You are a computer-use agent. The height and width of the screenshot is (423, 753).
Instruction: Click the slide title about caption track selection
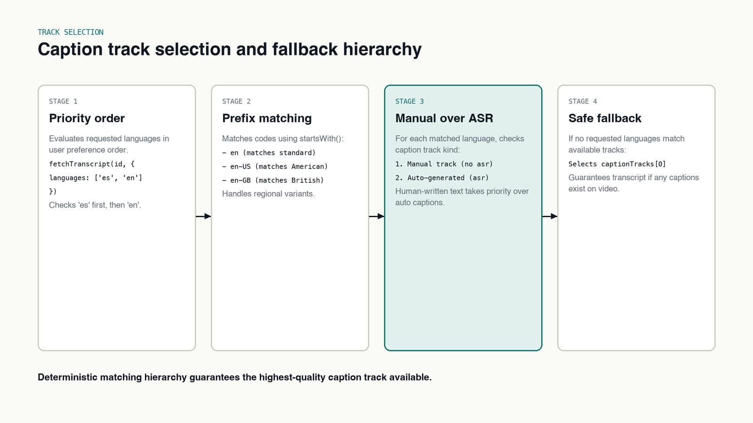coord(230,49)
